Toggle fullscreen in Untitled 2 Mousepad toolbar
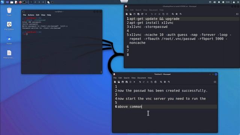The image size is (240, 135). click(x=215, y=82)
